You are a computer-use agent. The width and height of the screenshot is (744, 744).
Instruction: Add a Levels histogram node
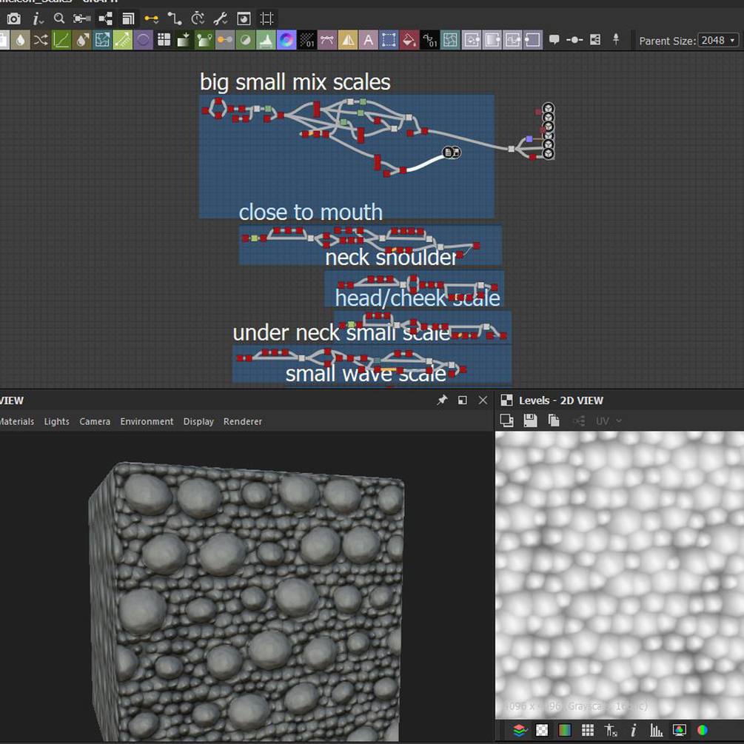coord(266,40)
